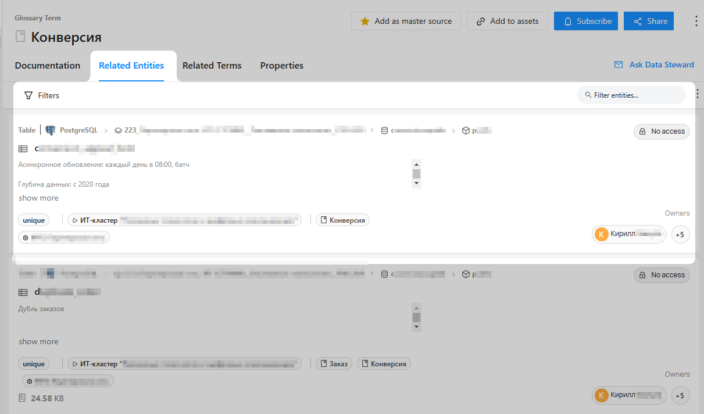Screen dimensions: 704x414
Task: Click the Add to assets button
Action: pyautogui.click(x=507, y=21)
